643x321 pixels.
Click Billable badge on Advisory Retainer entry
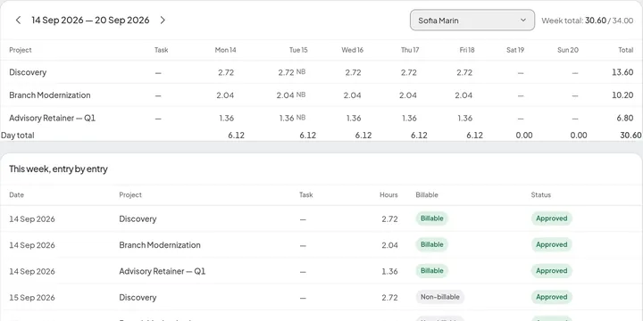coord(432,271)
